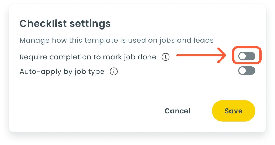275x145 pixels.
Task: Click the switch inside the orange outline
Action: coord(247,56)
